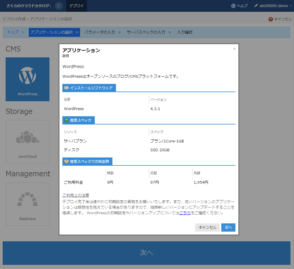Click the feather icon beside abc00000:demo
Viewport: 294px width, 269px height.
pos(256,6)
